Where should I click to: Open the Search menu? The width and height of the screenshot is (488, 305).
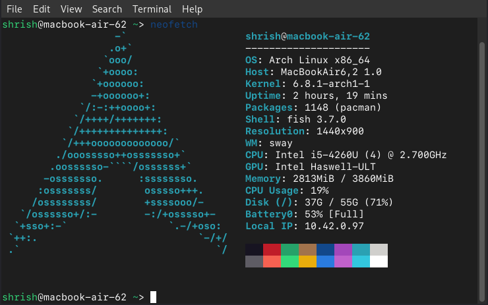[x=107, y=9]
